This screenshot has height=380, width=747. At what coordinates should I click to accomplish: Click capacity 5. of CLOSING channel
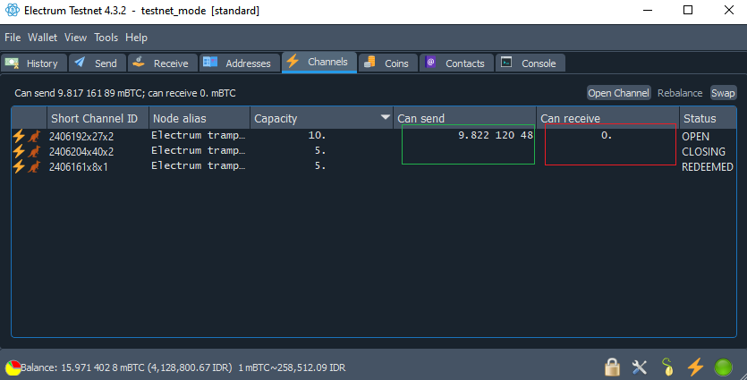coord(320,150)
